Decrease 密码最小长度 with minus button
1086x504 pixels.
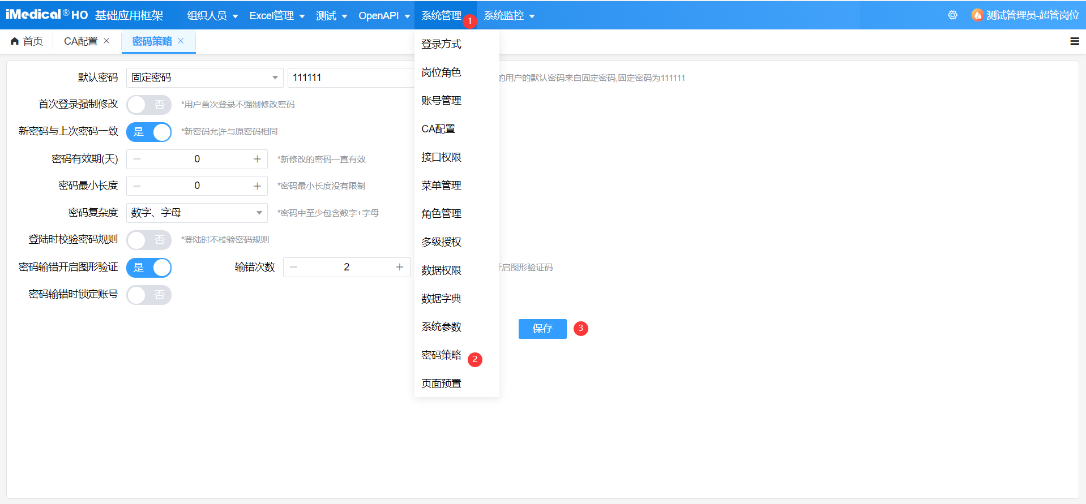pyautogui.click(x=137, y=186)
